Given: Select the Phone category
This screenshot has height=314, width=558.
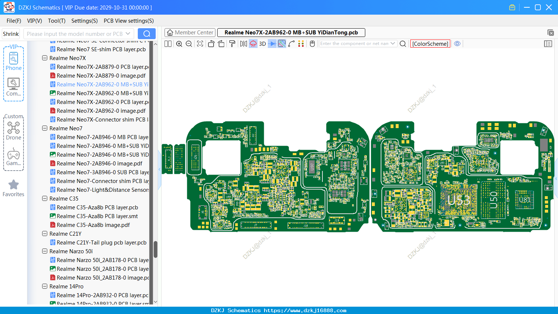Looking at the screenshot, I should pos(14,61).
